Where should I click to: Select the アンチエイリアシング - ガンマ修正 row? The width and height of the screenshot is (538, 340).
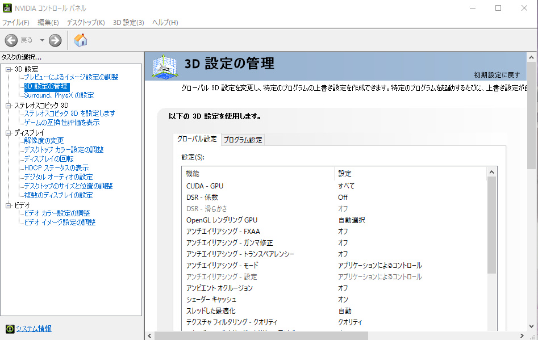coord(334,243)
